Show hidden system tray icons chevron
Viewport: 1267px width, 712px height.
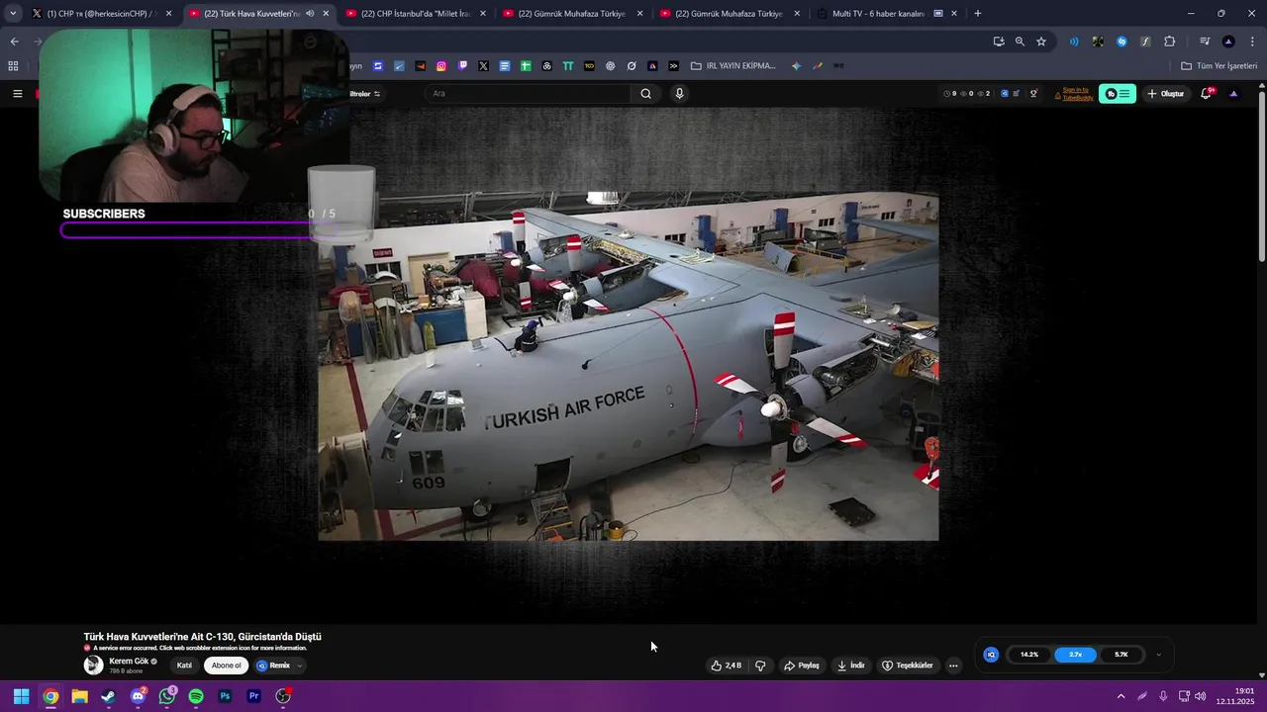[1121, 696]
